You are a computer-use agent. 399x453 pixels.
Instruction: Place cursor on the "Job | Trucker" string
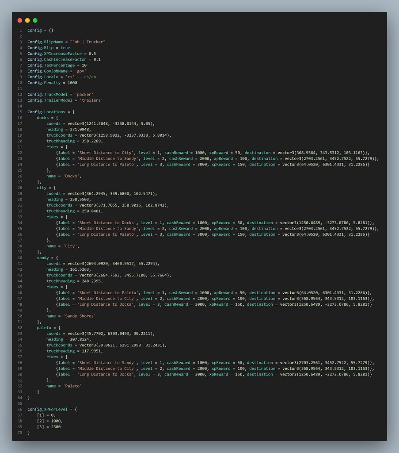click(x=87, y=42)
